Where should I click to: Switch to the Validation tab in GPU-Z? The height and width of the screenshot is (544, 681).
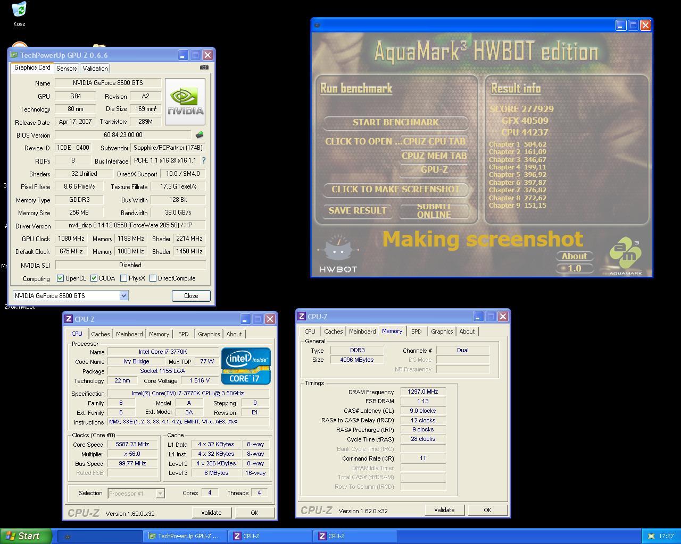coord(95,68)
